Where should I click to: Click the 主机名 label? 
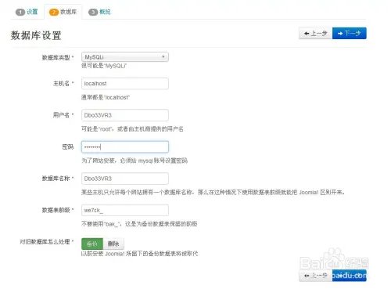click(x=63, y=84)
